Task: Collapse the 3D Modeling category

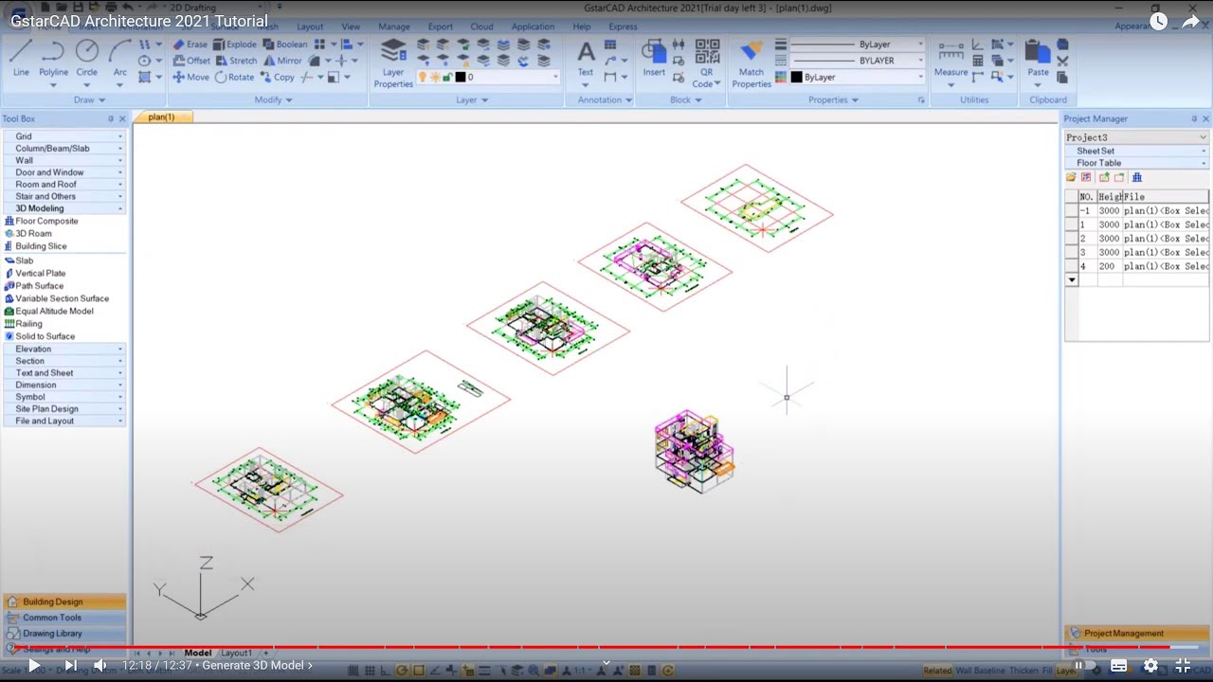Action: (x=64, y=208)
